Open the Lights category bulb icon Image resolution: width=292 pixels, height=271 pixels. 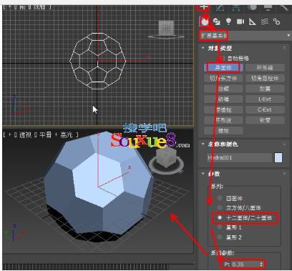(x=228, y=21)
